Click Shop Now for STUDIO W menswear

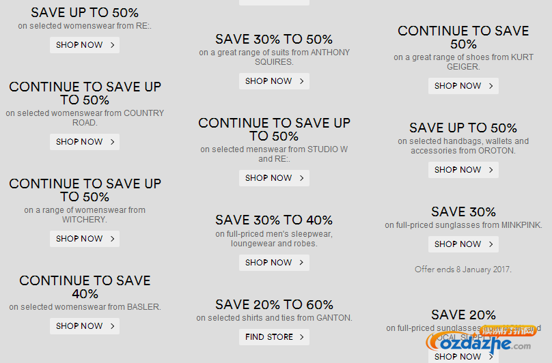274,178
